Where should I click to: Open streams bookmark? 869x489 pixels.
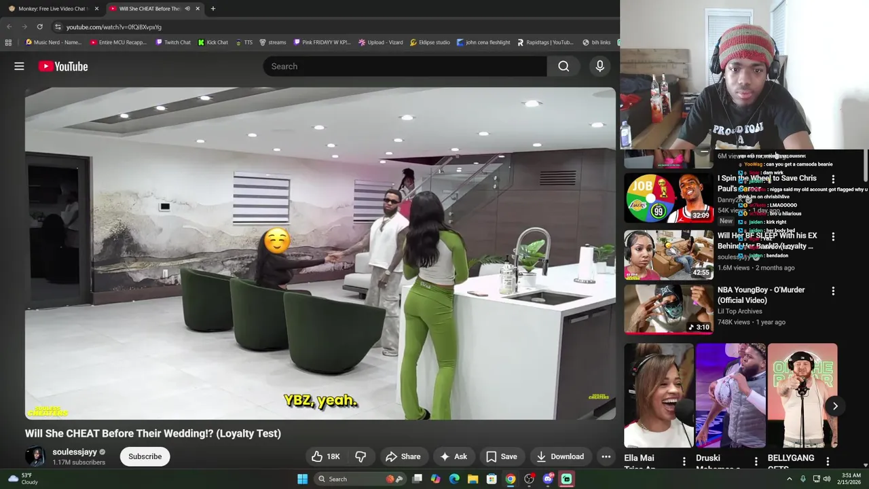pyautogui.click(x=272, y=42)
